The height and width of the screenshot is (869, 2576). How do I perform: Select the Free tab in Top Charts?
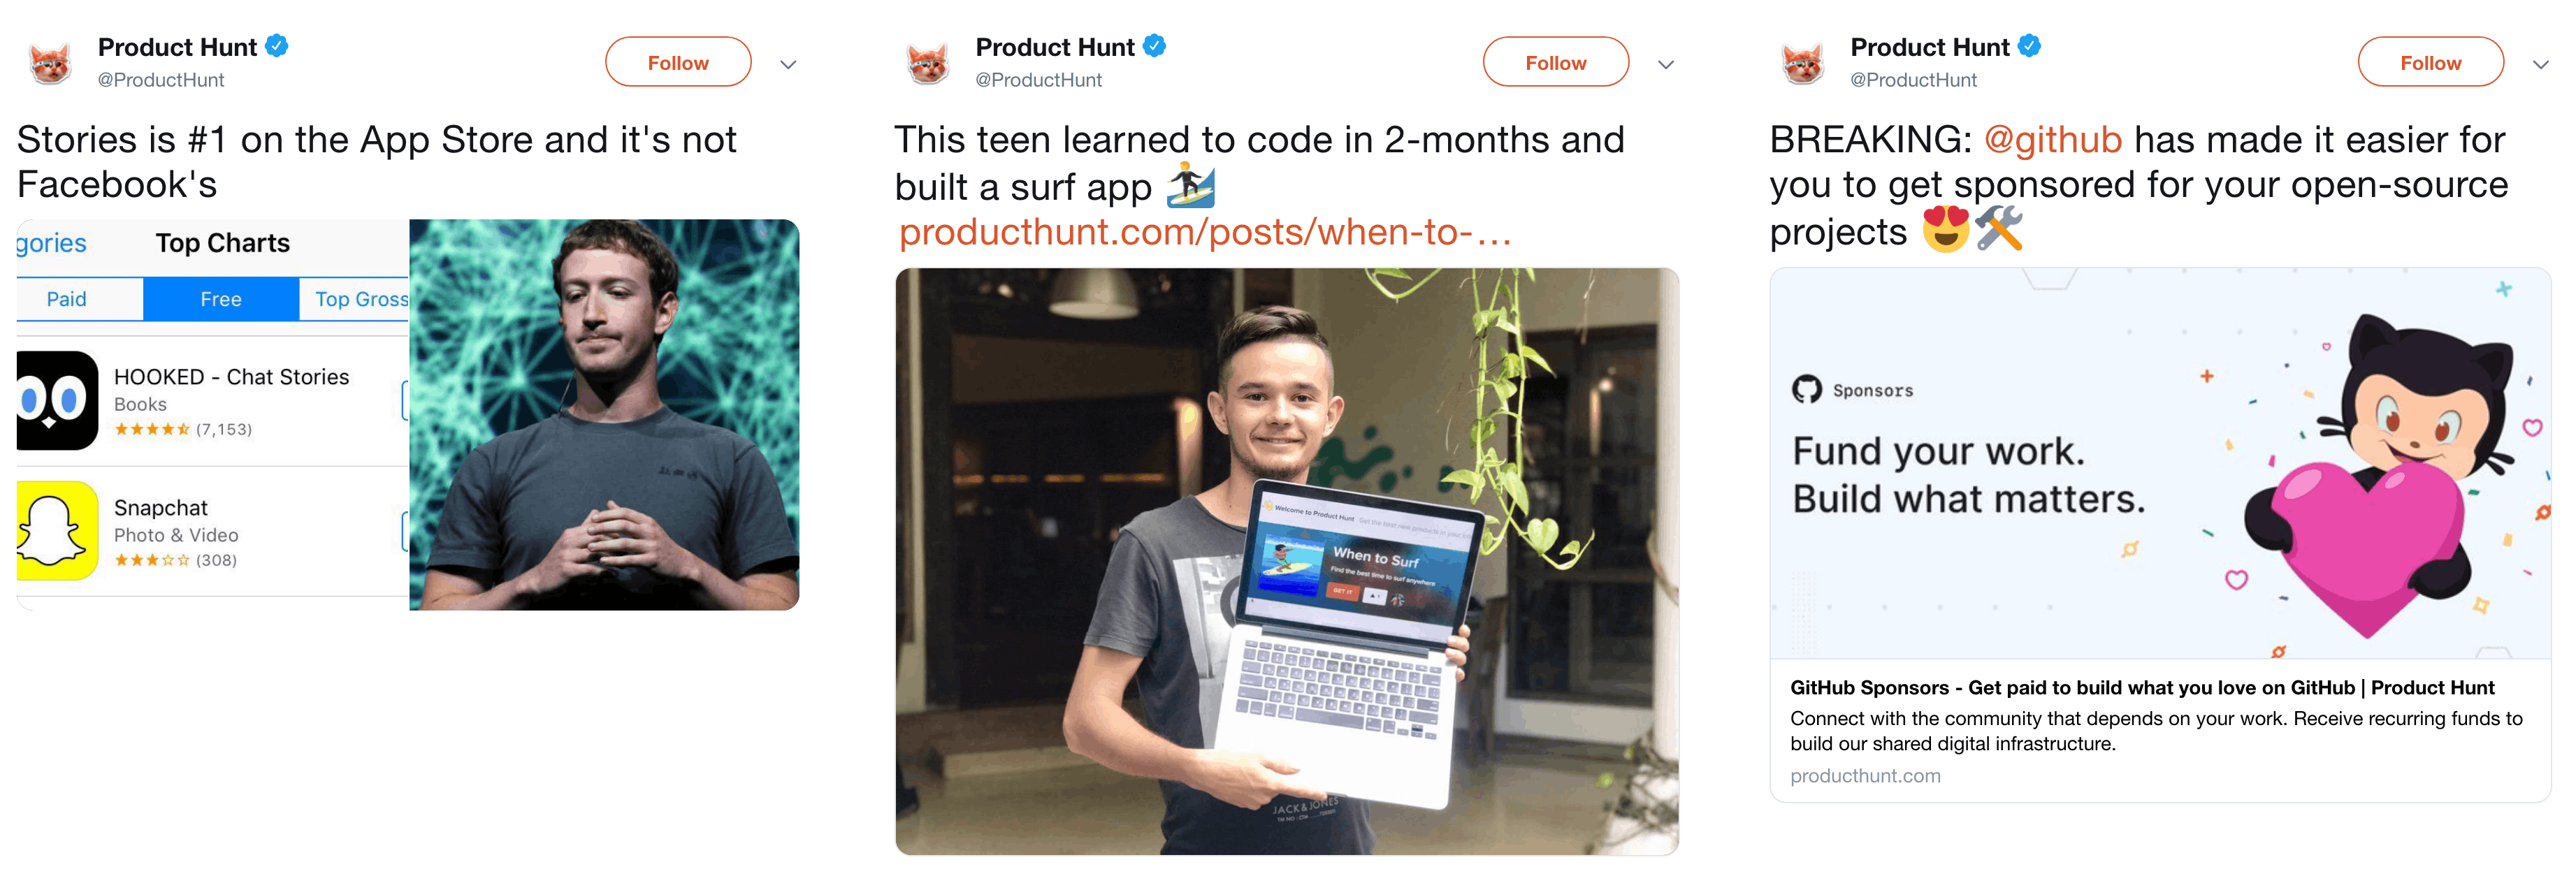tap(221, 299)
